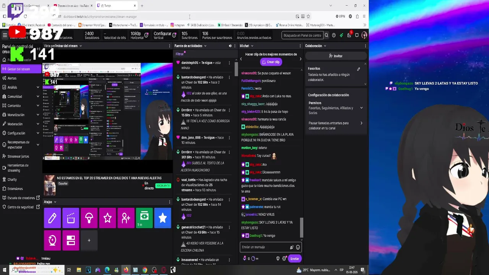Click the chat message input field
This screenshot has height=275, width=489.
point(265,247)
